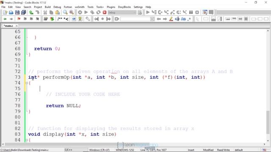Click into the incremental search text field
This screenshot has width=271, height=152.
(135, 19)
